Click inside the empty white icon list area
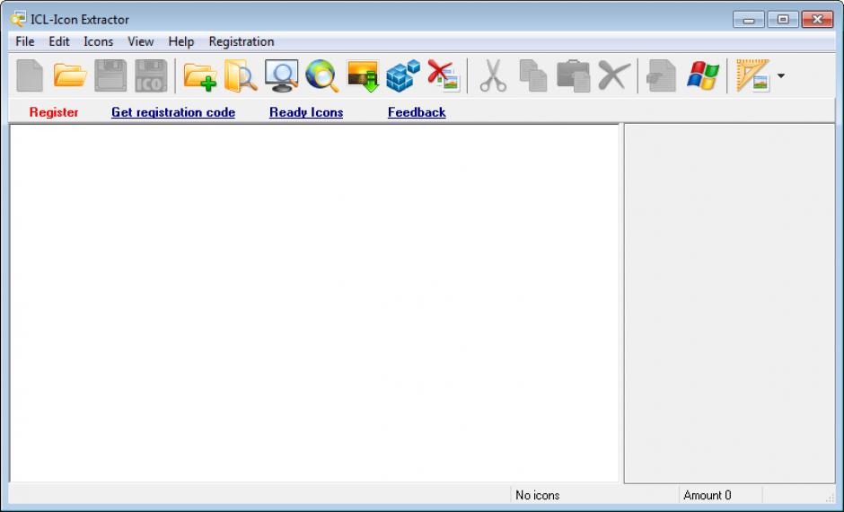844x512 pixels. click(314, 303)
